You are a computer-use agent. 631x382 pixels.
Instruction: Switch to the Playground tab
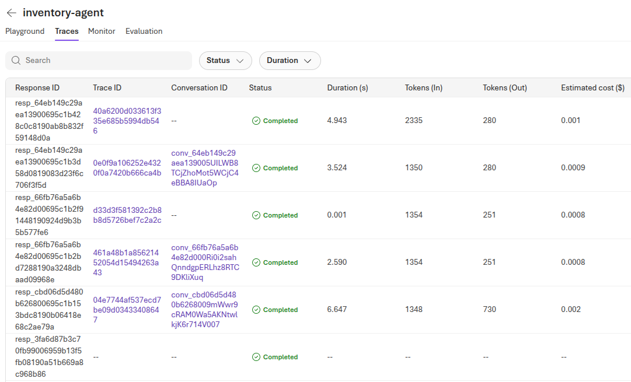coord(25,31)
